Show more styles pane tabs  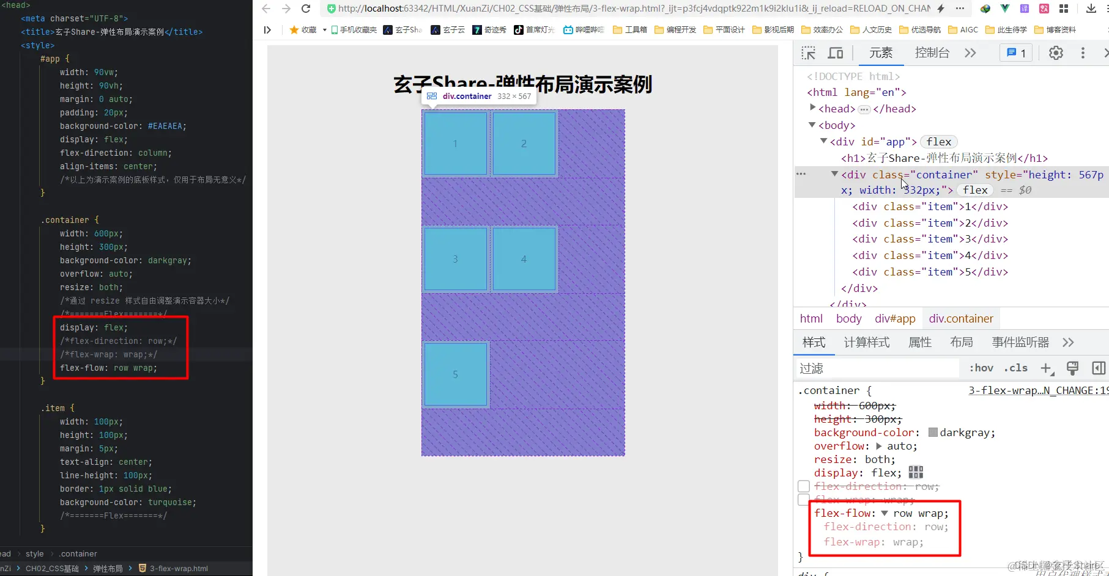[1068, 342]
